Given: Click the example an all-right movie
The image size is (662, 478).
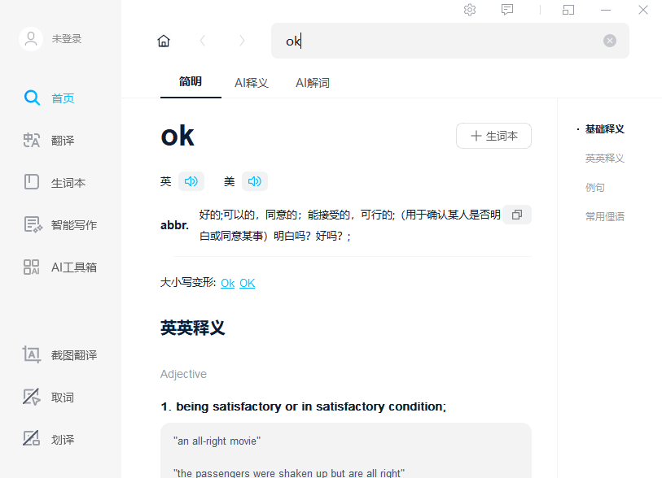Looking at the screenshot, I should coord(217,441).
